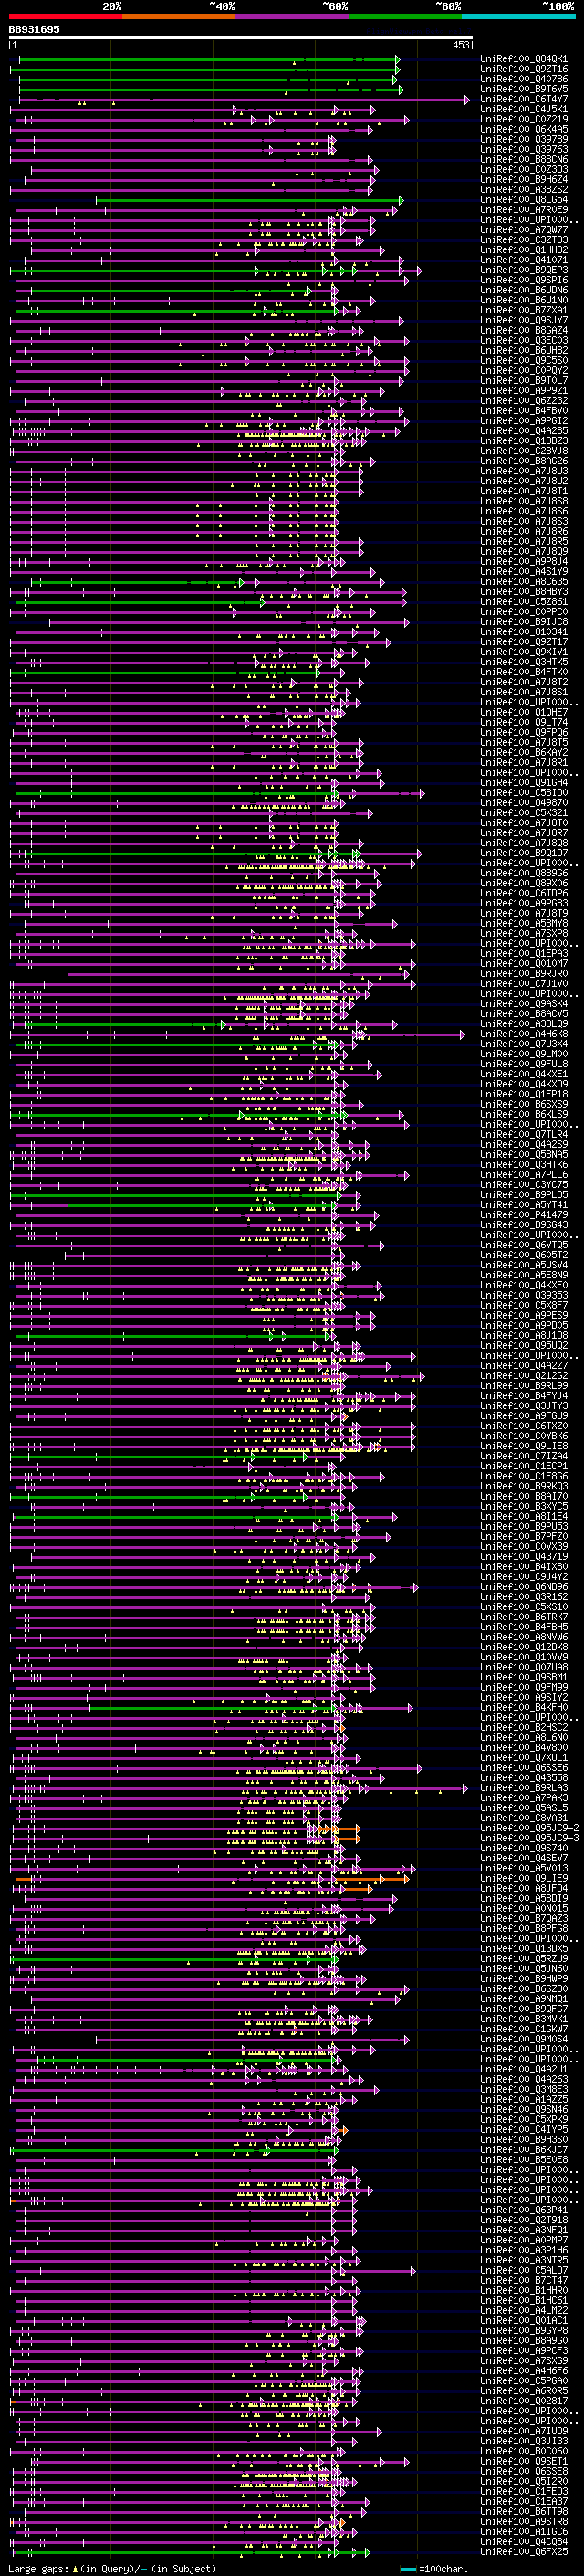Select the UniRef100_B6UDN6 label
The width and height of the screenshot is (584, 2576).
point(524,290)
